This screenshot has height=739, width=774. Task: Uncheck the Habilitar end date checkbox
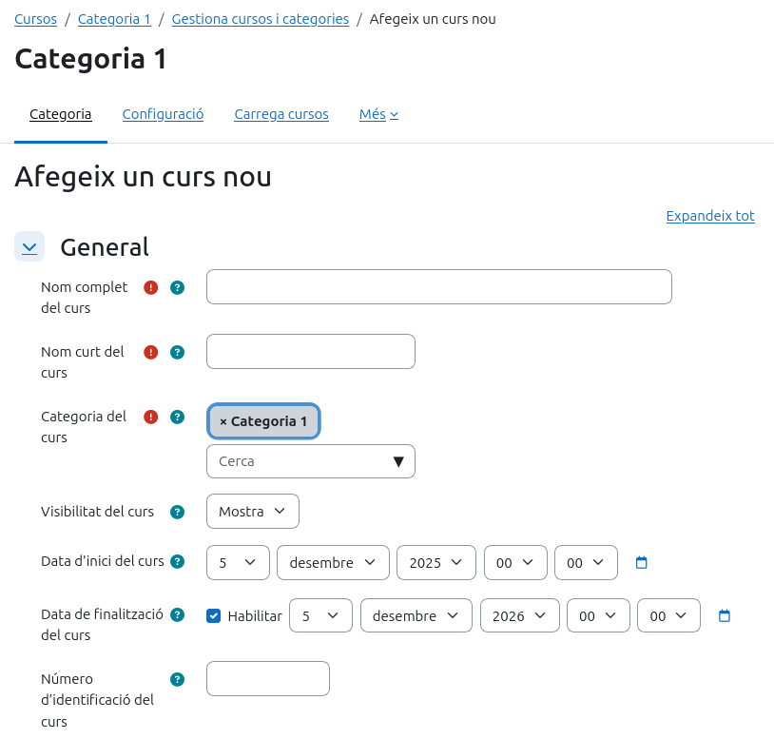coord(214,616)
